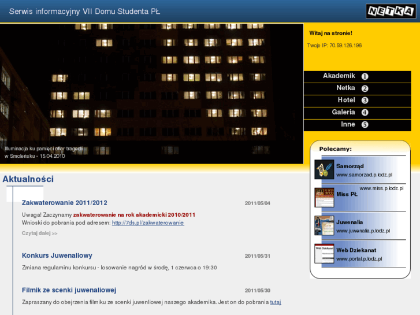Click the number 2 circle beside Netka
420x315 pixels.
coord(365,88)
